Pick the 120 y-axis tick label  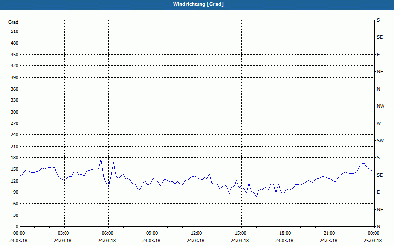(15, 181)
